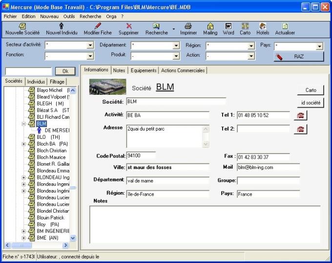Image resolution: width=332 pixels, height=263 pixels.
Task: Open the Outils menu
Action: (69, 16)
